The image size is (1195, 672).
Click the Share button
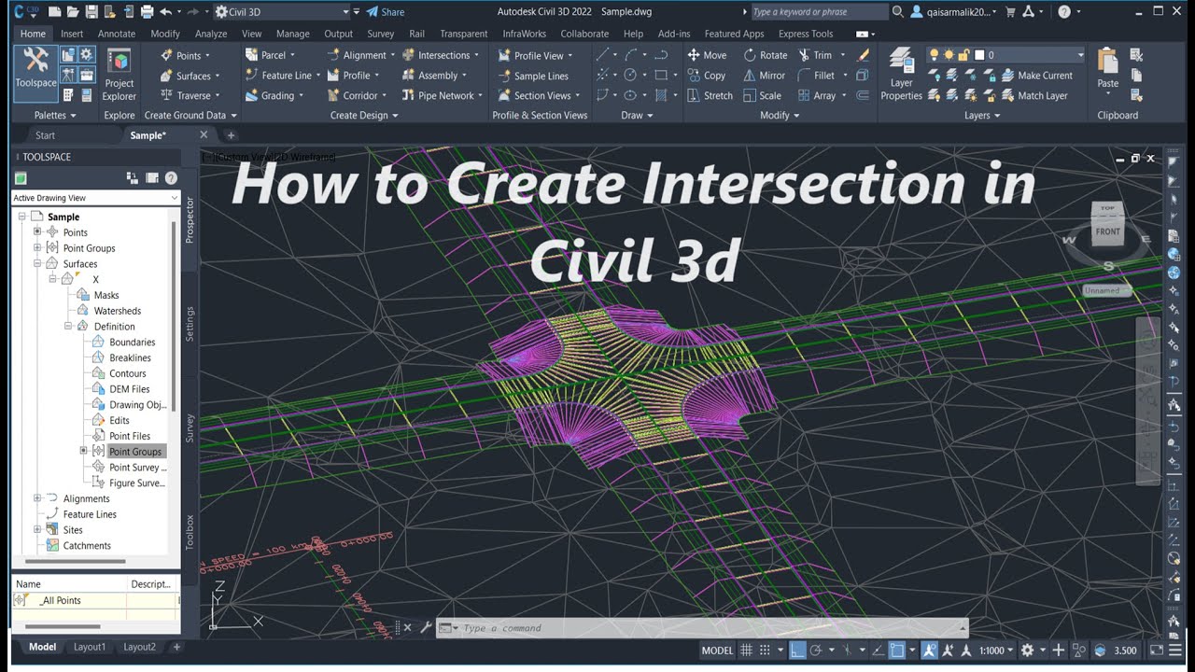coord(385,12)
